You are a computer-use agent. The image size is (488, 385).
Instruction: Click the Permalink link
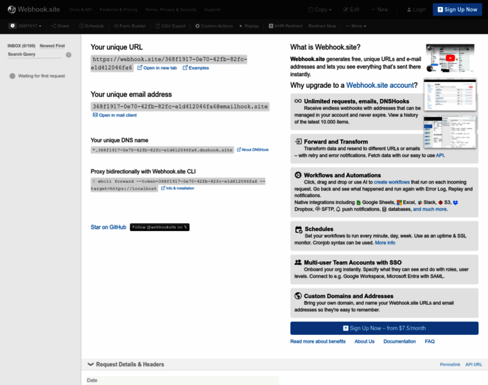click(x=449, y=364)
